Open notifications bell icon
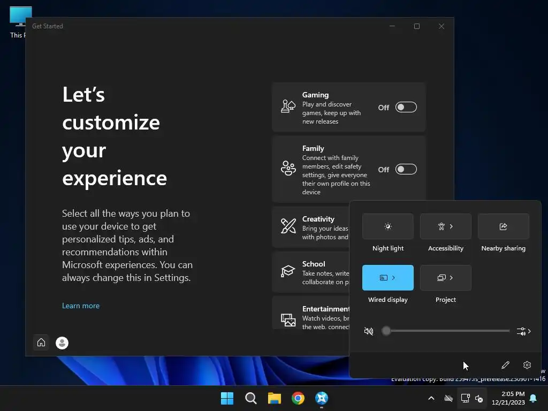548x411 pixels. (x=534, y=398)
